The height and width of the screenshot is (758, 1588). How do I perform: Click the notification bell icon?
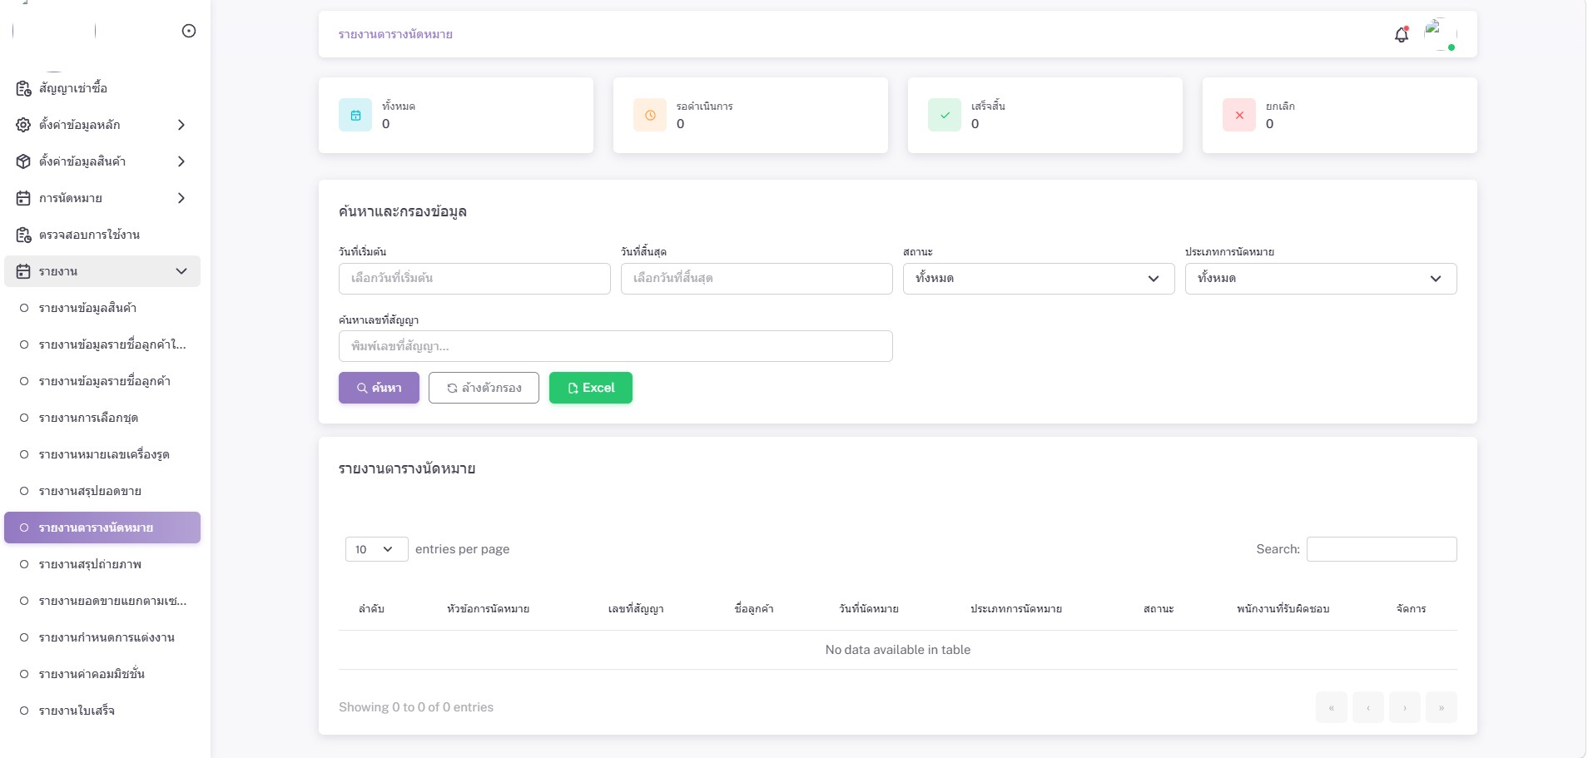tap(1402, 35)
